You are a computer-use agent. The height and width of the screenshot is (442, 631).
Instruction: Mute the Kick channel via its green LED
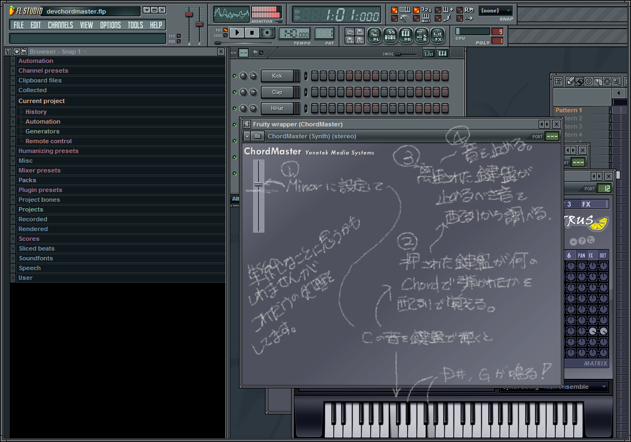tap(235, 75)
